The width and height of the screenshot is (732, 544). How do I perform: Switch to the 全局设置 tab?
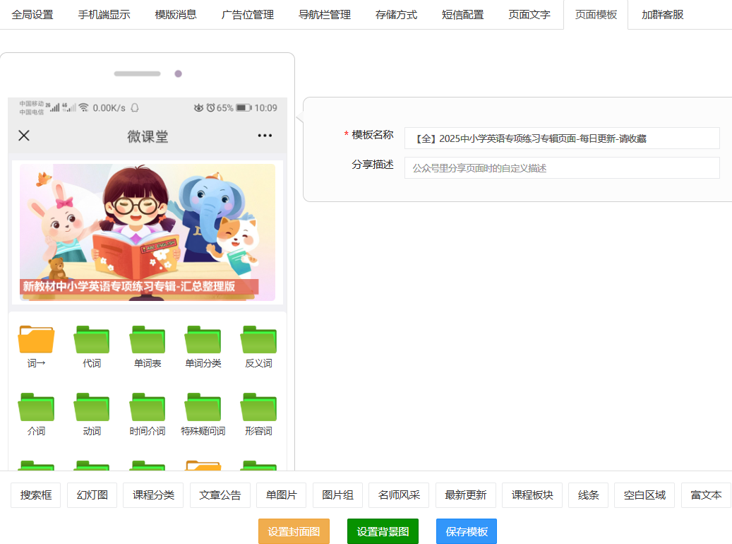[x=32, y=15]
